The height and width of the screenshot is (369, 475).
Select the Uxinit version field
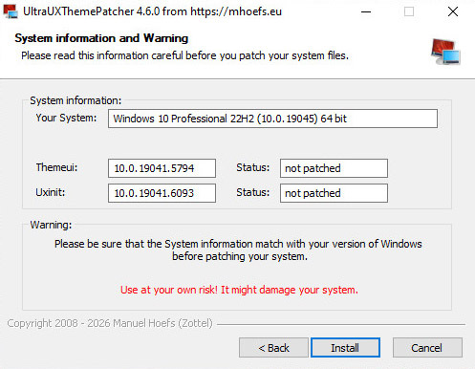click(162, 193)
